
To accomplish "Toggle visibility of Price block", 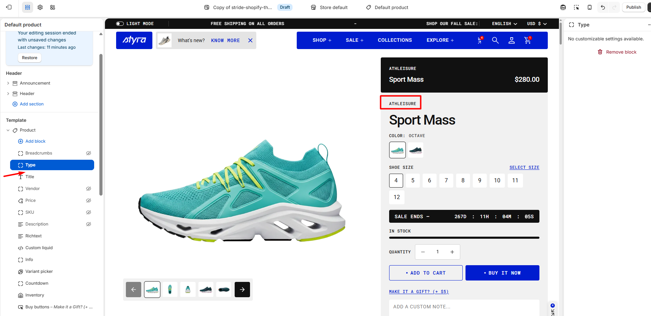I will [89, 200].
